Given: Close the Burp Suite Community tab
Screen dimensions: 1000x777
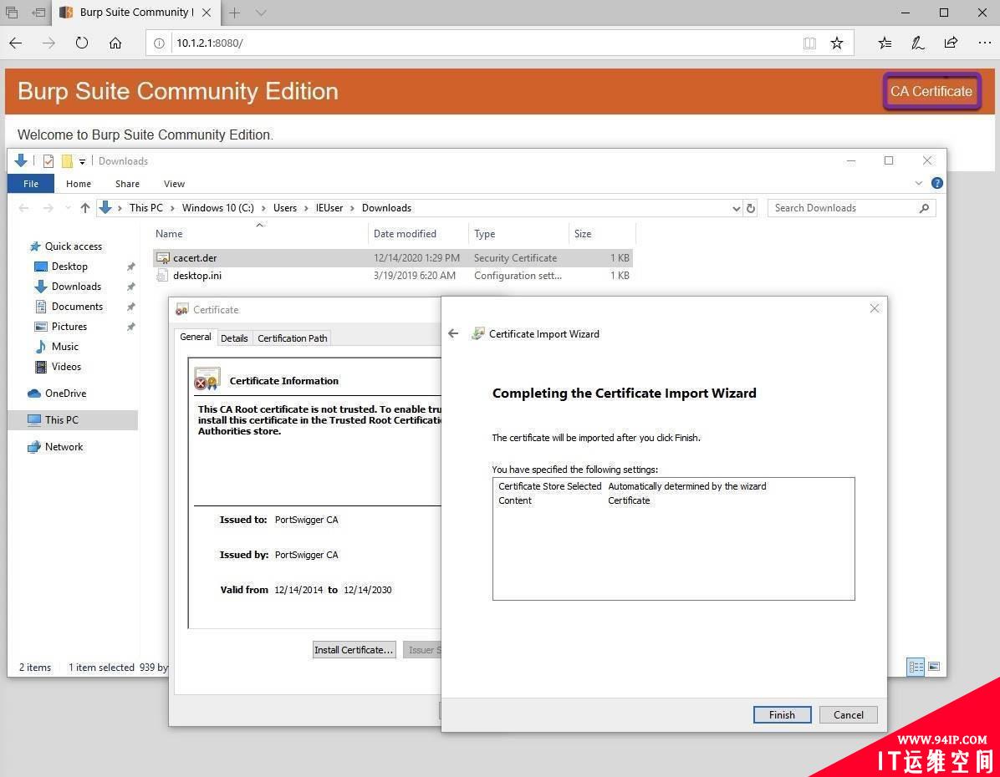Looking at the screenshot, I should [x=207, y=12].
